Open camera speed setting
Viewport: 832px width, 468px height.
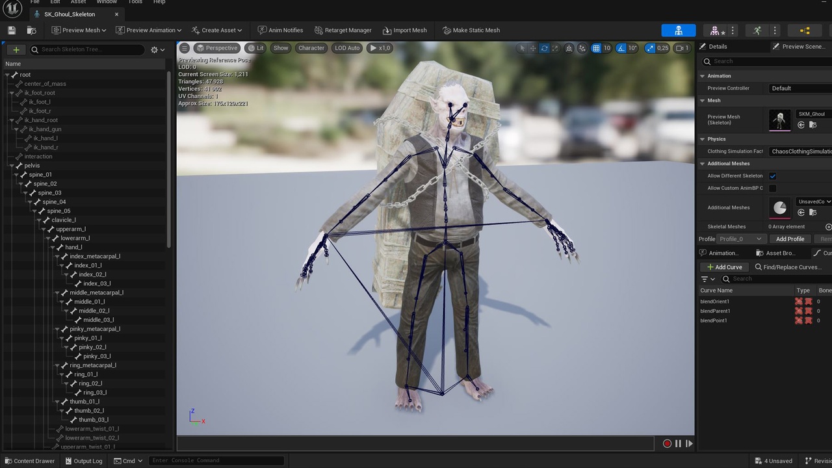point(682,48)
